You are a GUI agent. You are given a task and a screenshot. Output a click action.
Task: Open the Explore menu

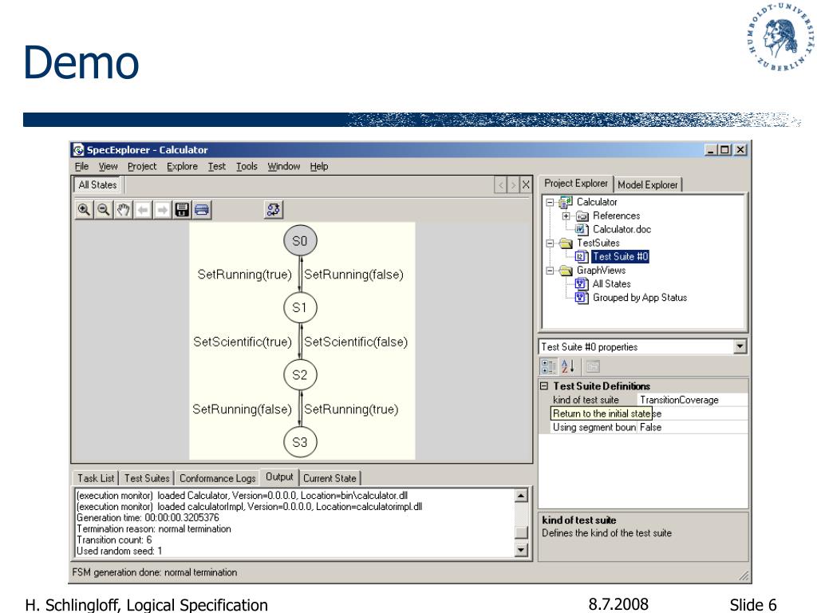pos(183,166)
